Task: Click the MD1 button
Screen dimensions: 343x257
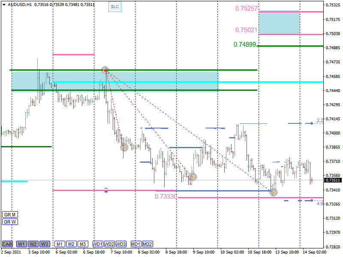Action: (x=136, y=244)
